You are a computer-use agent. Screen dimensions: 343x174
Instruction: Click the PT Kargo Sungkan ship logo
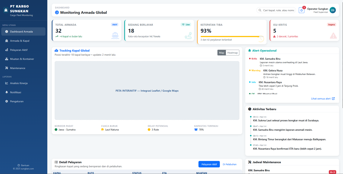tap(6, 10)
